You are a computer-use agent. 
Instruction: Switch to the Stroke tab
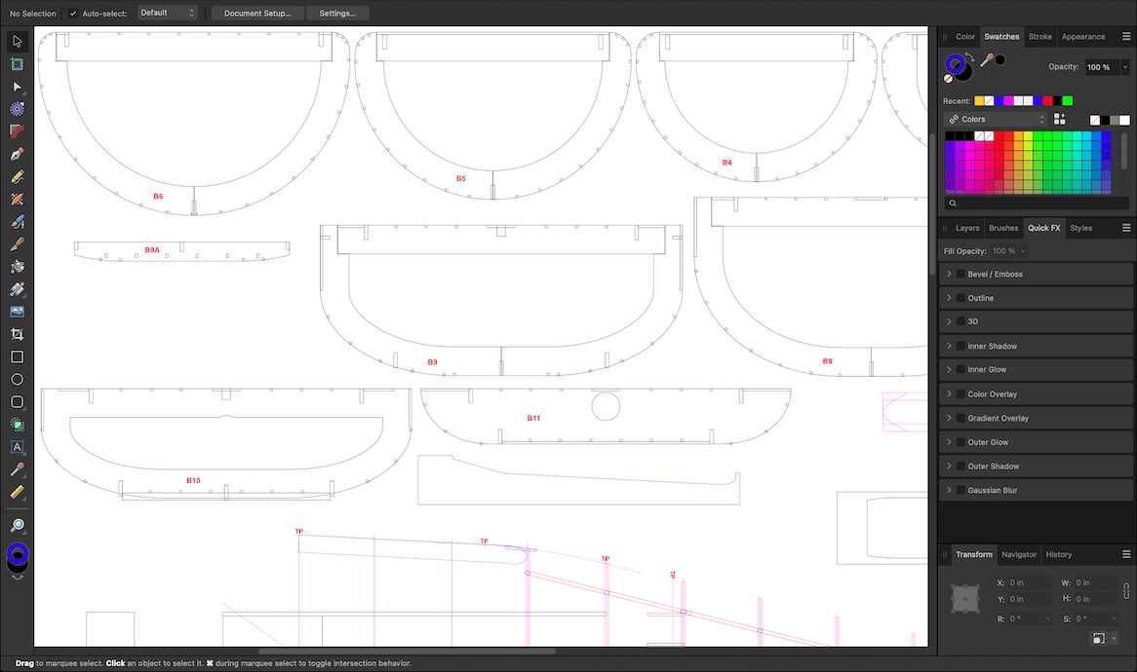point(1039,36)
